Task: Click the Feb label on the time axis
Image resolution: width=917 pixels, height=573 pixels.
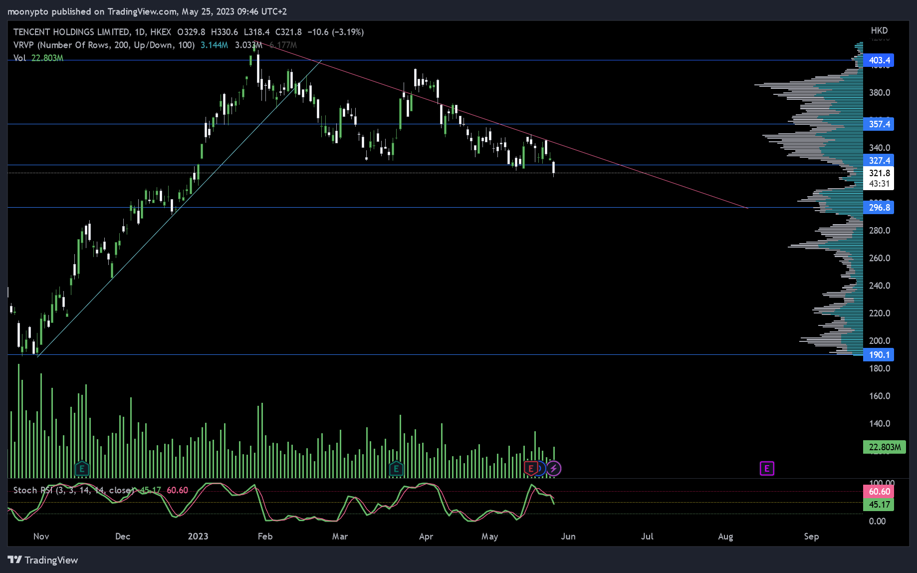Action: [x=265, y=537]
